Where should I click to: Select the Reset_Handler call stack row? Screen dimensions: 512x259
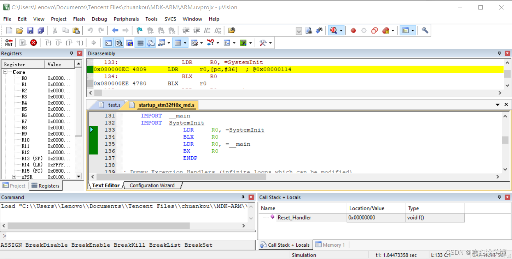[361, 218]
